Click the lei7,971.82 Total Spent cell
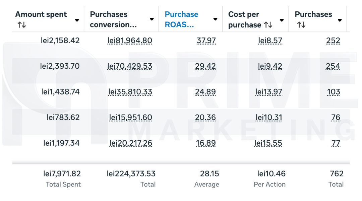The width and height of the screenshot is (362, 201). pos(62,174)
